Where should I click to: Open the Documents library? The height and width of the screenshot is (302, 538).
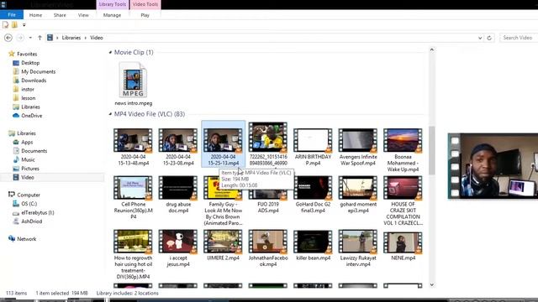[x=34, y=151]
